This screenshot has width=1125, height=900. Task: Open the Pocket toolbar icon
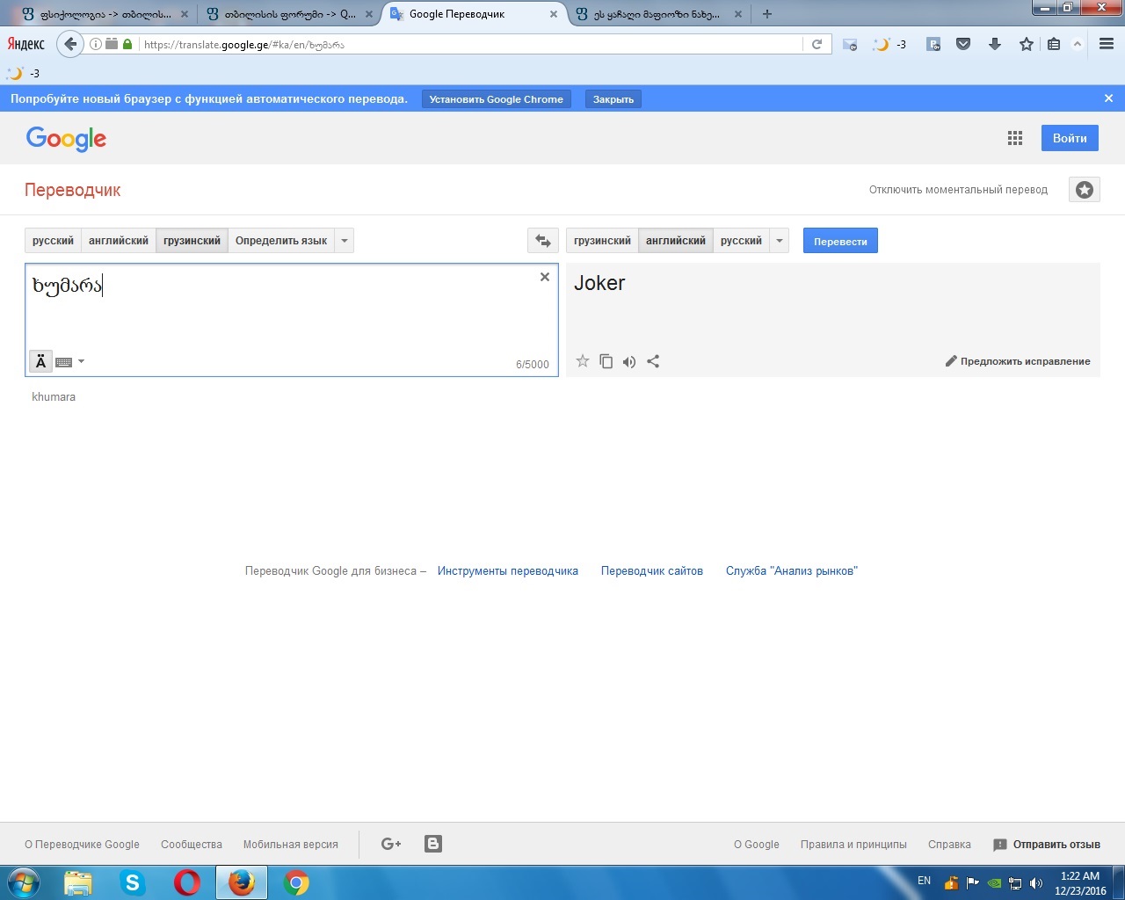tap(963, 44)
